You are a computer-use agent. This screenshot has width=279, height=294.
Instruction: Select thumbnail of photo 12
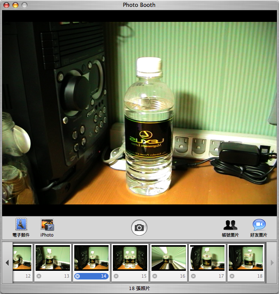pyautogui.click(x=22, y=258)
